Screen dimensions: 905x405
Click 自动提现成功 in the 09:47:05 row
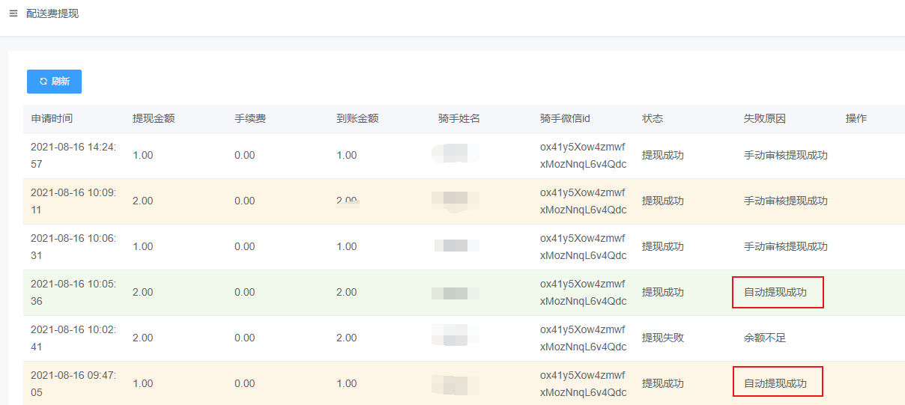pyautogui.click(x=775, y=383)
